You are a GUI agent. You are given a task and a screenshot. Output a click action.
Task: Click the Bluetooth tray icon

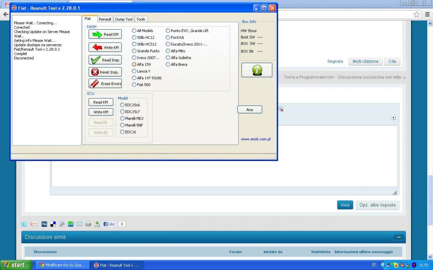tap(414, 265)
